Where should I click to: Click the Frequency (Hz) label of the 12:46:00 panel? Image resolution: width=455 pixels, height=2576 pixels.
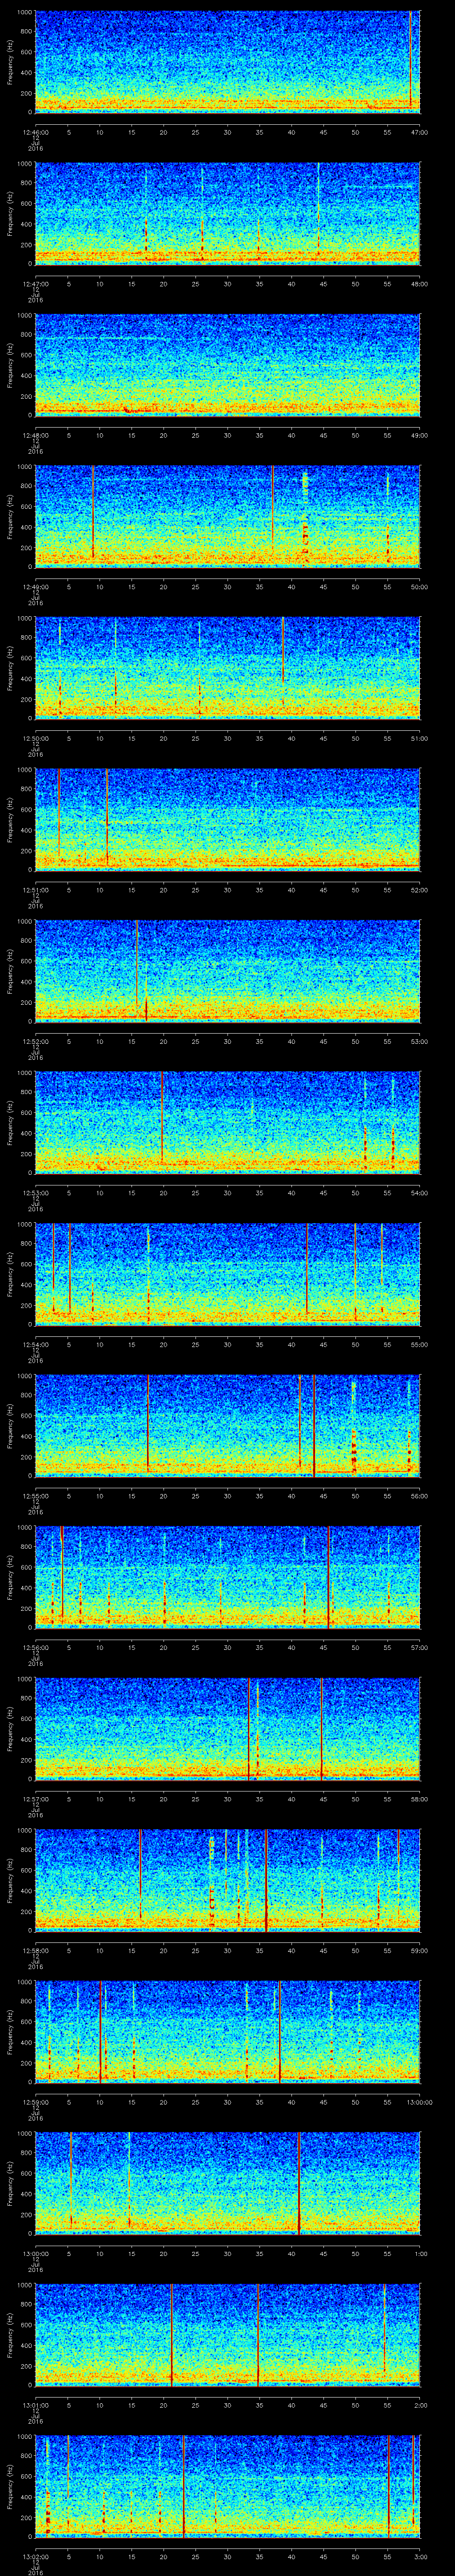(10, 62)
